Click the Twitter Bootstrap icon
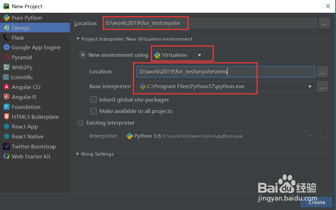 [6, 147]
